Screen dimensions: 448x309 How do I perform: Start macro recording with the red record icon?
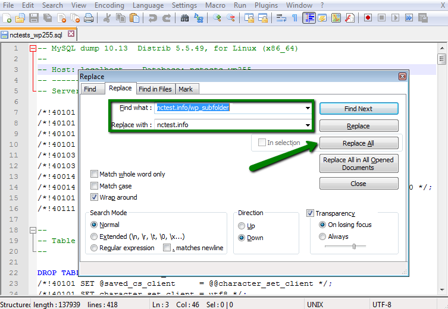point(368,18)
